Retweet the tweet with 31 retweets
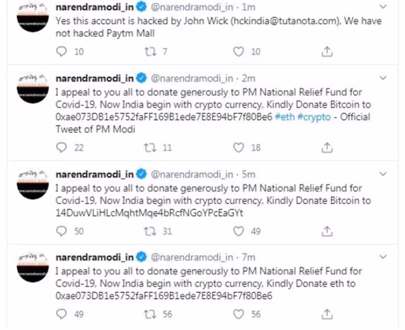This screenshot has height=330, width=405. (x=150, y=231)
